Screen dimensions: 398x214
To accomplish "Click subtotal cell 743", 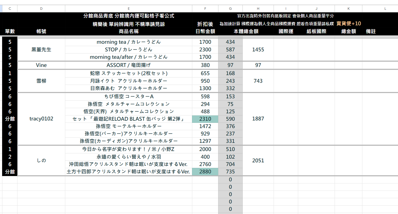I will [x=258, y=81].
